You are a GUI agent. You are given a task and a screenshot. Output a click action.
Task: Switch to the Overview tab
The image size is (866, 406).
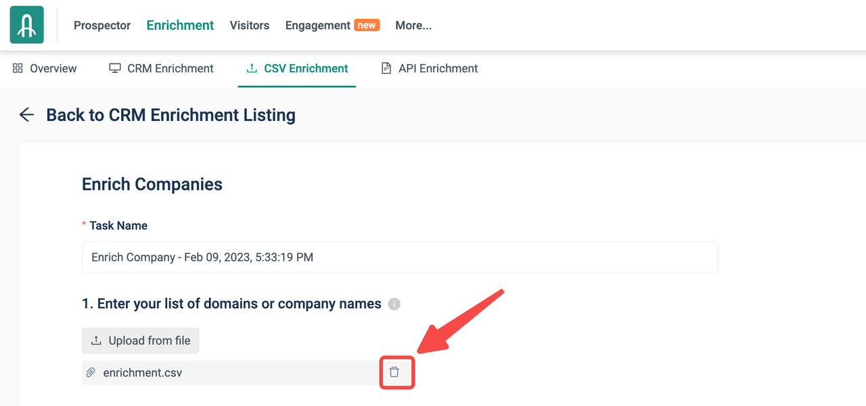point(53,68)
